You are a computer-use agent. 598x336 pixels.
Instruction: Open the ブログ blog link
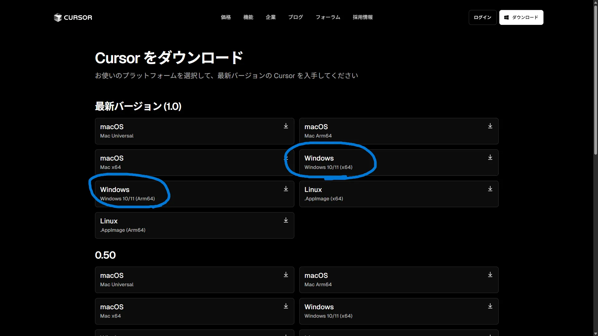point(295,17)
